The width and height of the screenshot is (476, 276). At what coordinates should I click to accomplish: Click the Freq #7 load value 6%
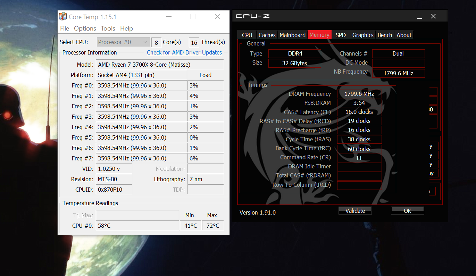click(206, 158)
